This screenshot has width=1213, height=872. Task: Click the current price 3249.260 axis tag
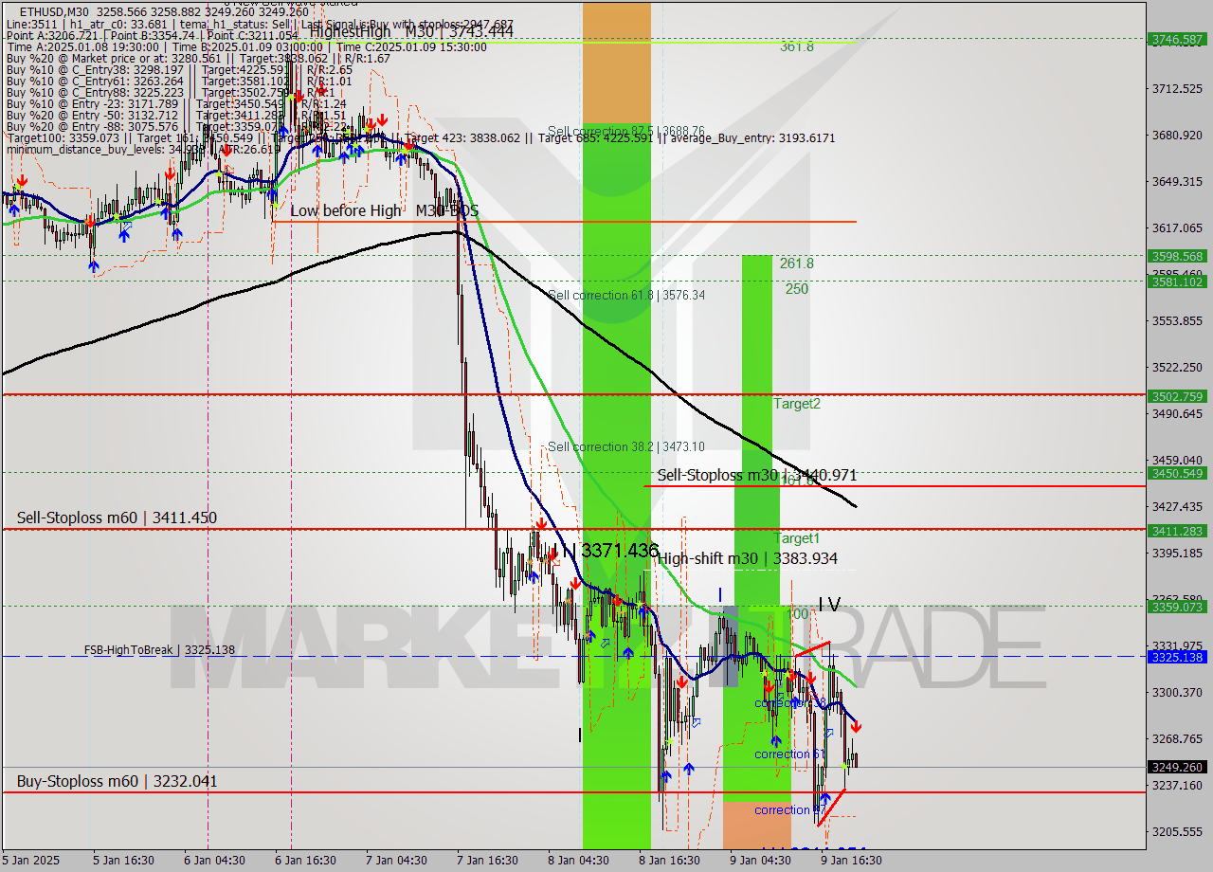(1178, 767)
